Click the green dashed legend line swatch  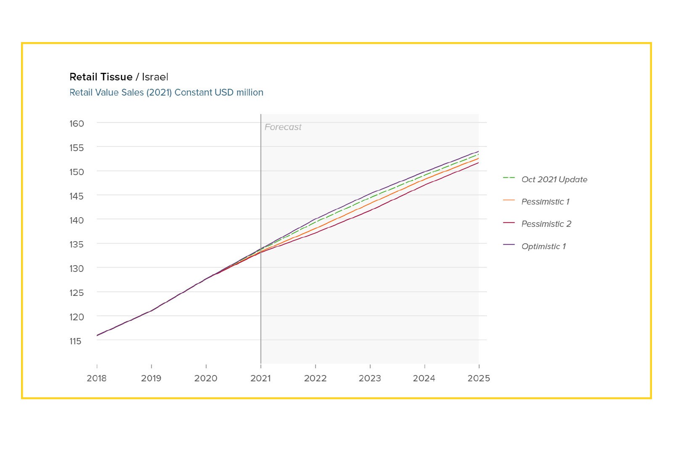(x=509, y=178)
